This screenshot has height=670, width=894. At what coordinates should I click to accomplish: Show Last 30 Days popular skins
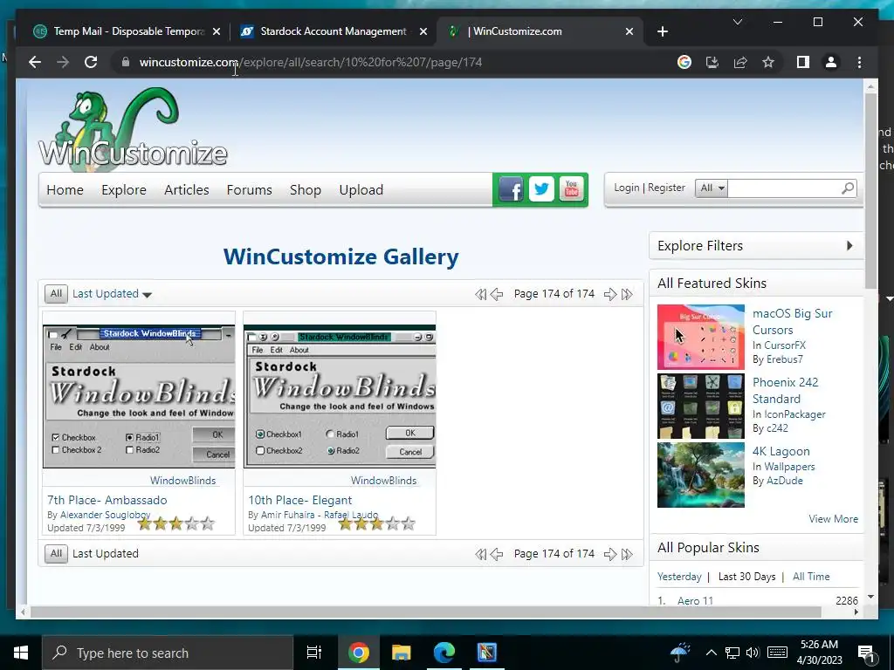click(x=747, y=577)
